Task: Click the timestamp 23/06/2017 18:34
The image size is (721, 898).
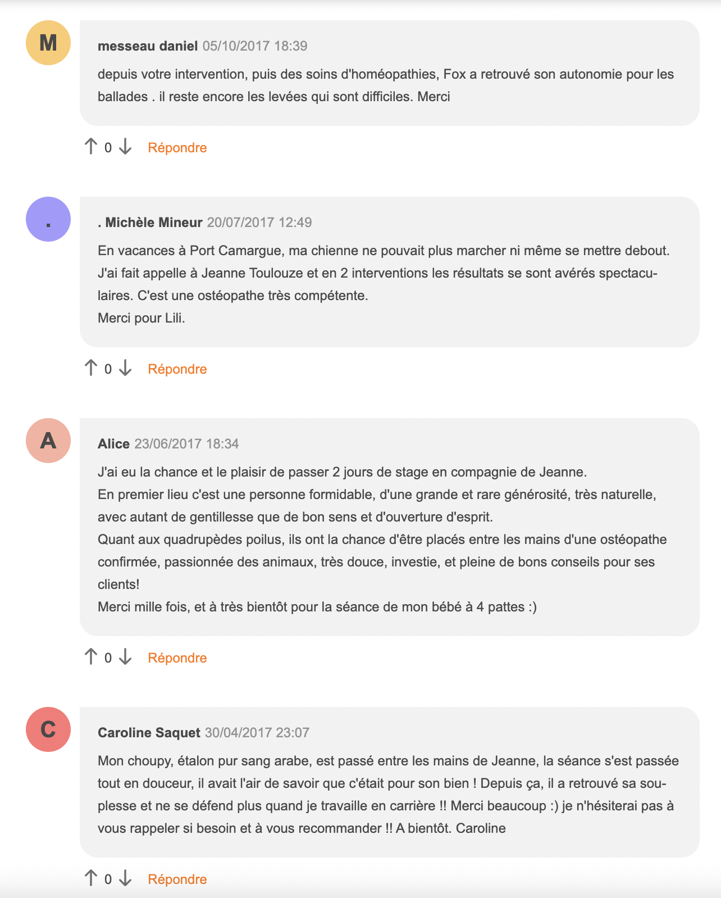Action: (187, 444)
